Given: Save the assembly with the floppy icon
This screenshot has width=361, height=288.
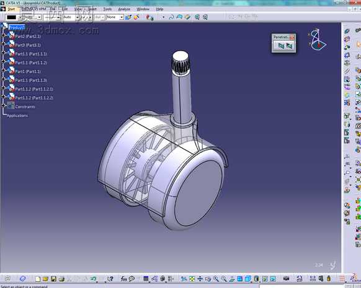Looking at the screenshot, I should 53,279.
